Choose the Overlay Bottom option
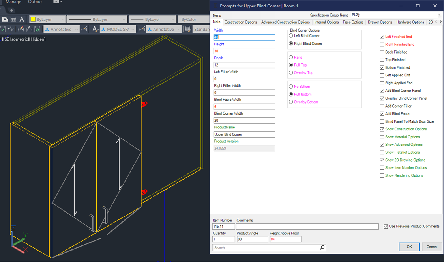The image size is (444, 262). point(291,102)
